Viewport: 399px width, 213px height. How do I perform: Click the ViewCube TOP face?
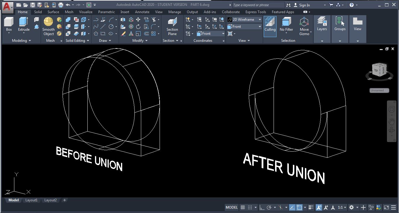376,70
